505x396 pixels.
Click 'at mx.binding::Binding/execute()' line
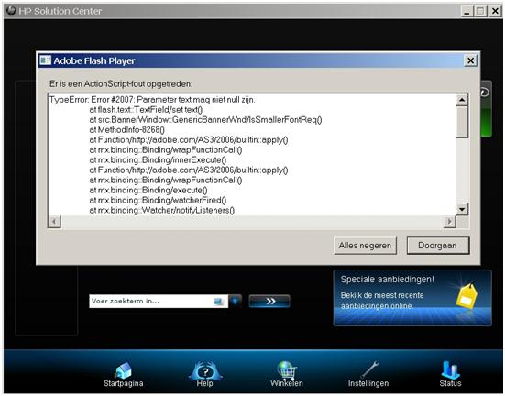pyautogui.click(x=148, y=190)
